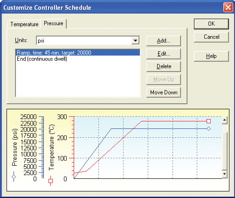Click the red square temperature endpoint marker
This screenshot has width=235, height=198.
[208, 121]
